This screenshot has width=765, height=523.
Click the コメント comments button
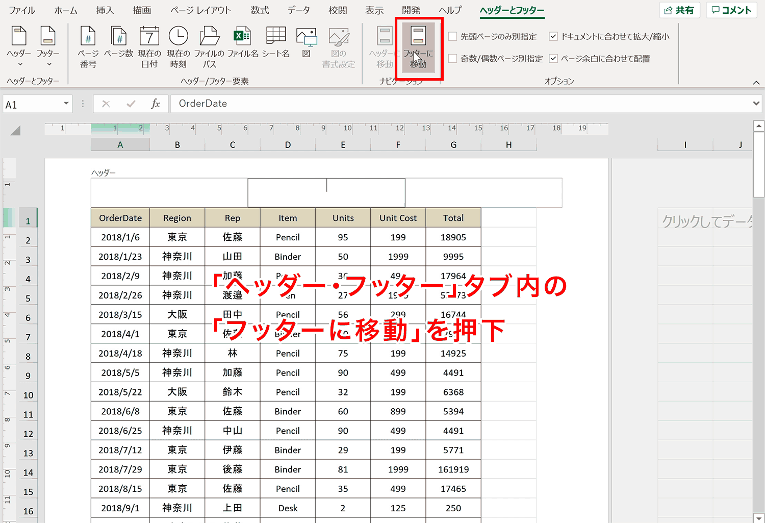pos(731,10)
